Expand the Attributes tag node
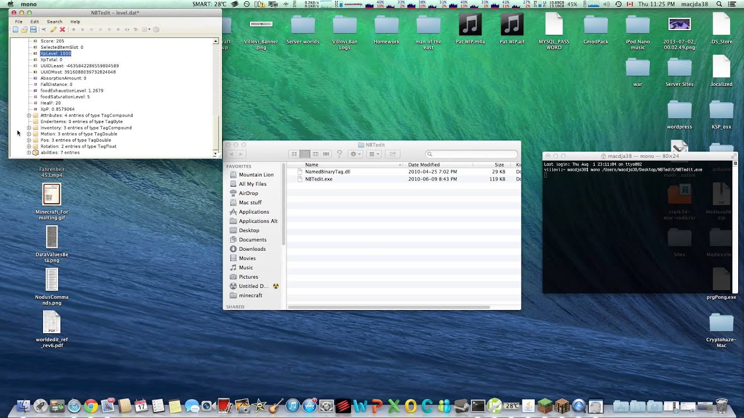This screenshot has height=418, width=744. [28, 116]
